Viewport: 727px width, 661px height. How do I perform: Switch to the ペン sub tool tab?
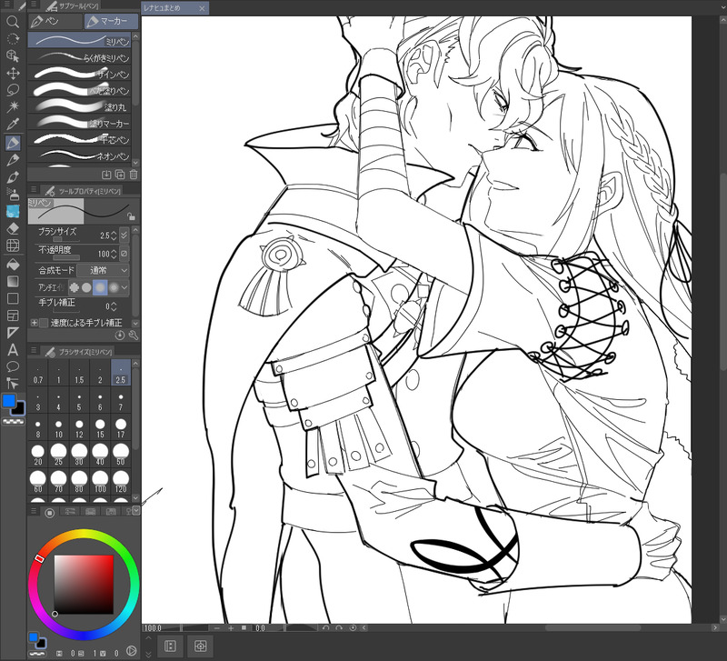tap(55, 21)
